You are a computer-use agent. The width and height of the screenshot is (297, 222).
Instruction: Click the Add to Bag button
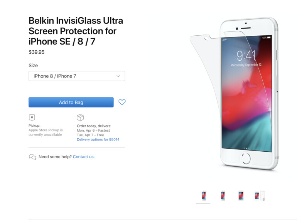click(71, 102)
